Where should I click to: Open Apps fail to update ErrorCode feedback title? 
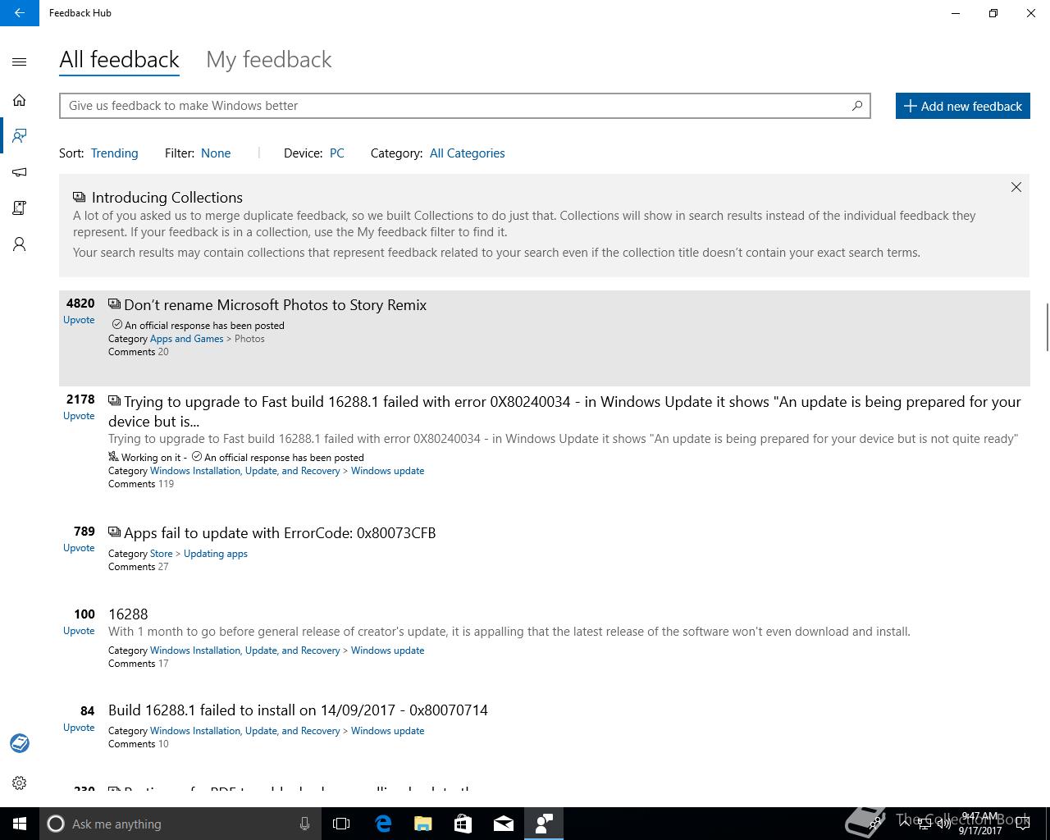[280, 533]
